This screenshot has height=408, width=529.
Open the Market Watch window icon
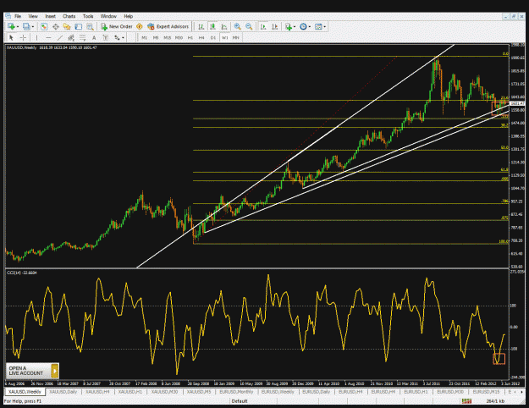click(x=44, y=26)
